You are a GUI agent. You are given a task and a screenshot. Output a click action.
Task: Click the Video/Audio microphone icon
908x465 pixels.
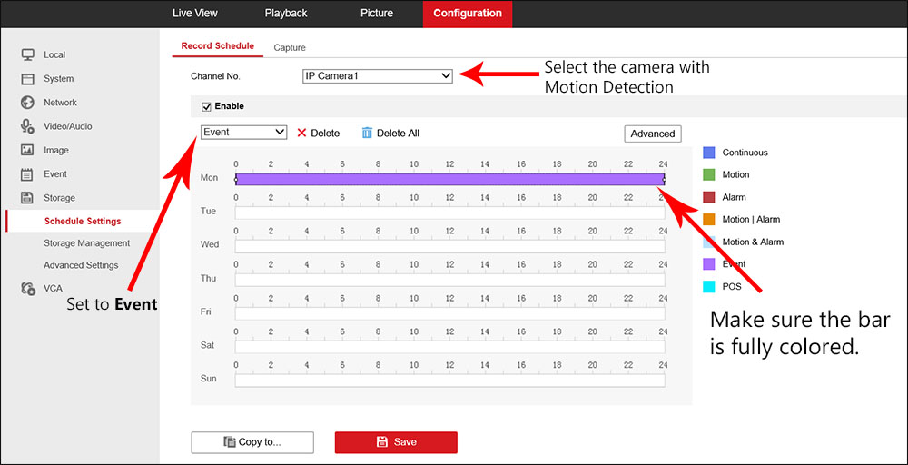click(27, 126)
